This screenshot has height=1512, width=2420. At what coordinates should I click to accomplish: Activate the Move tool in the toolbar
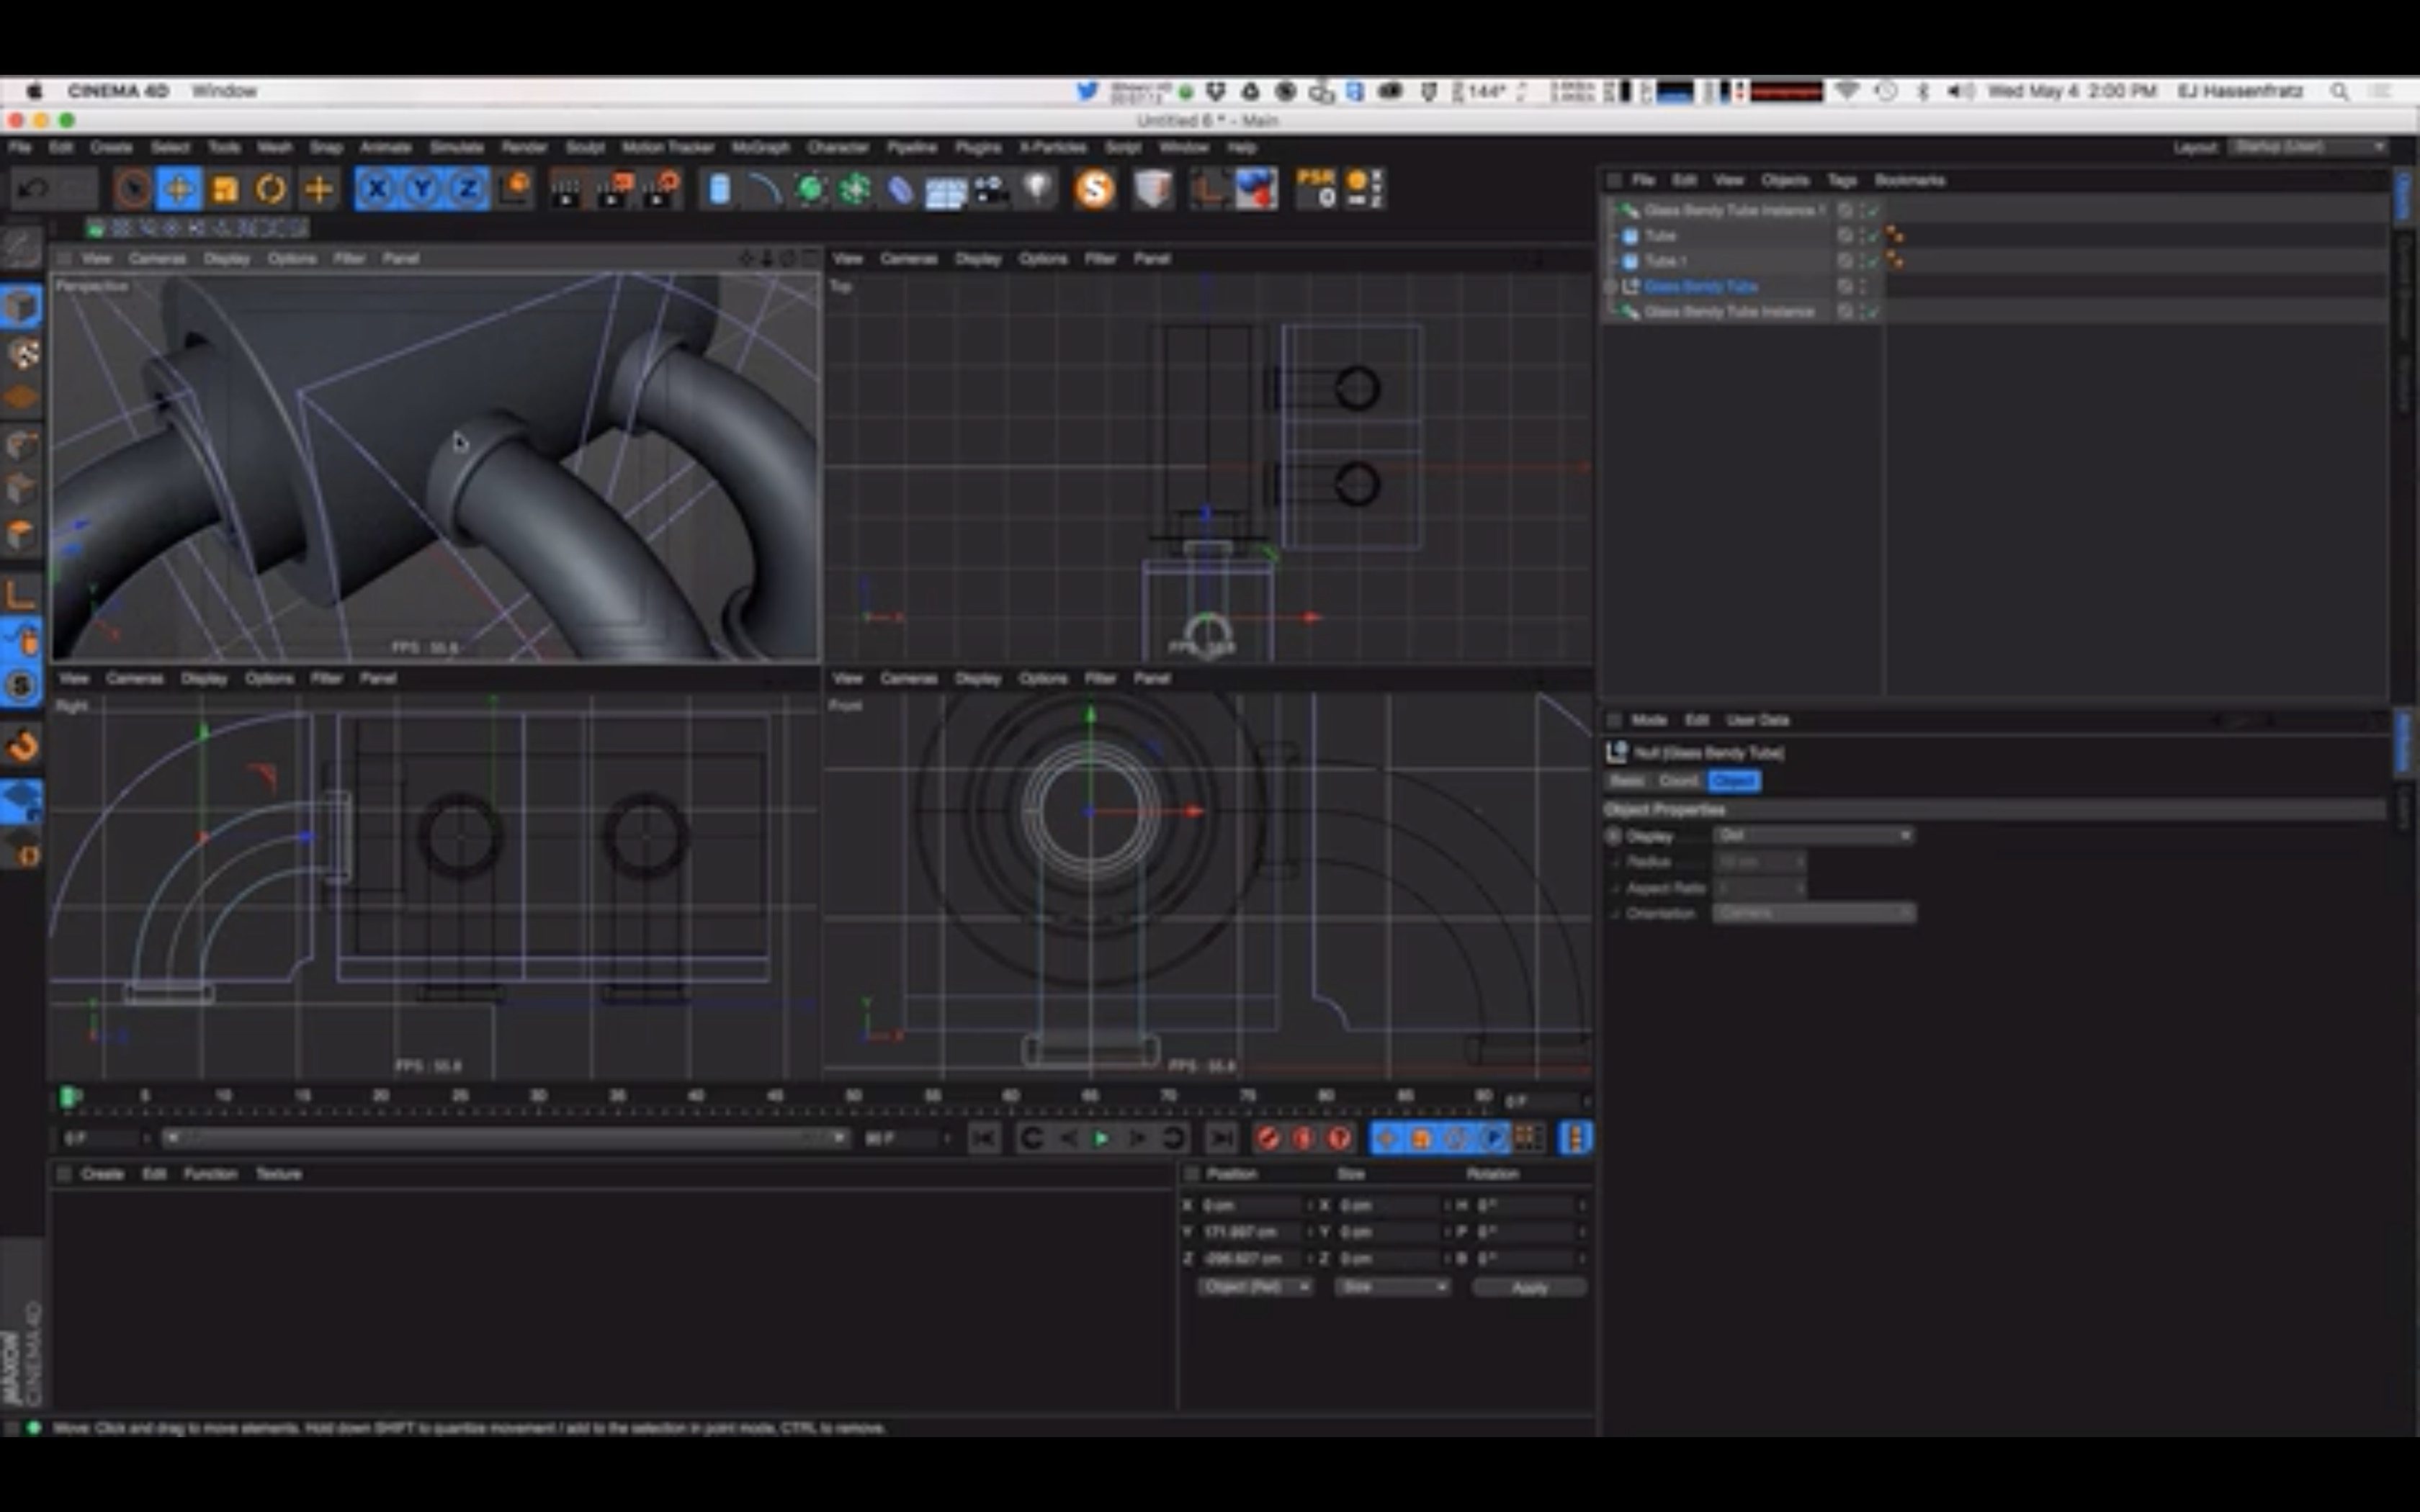coord(179,189)
